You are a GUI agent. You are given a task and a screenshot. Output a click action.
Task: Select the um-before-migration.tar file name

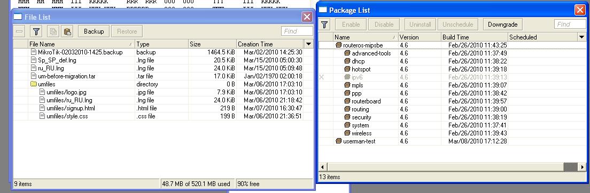pos(67,76)
